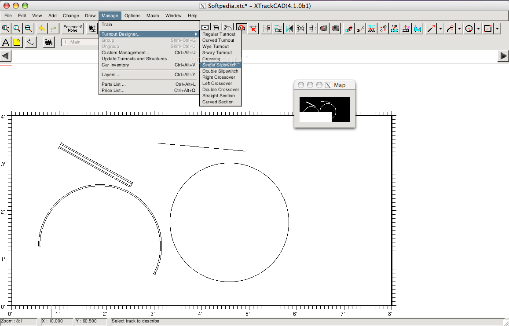Select Regular Turnout in submenu
This screenshot has width=509, height=326.
[220, 34]
